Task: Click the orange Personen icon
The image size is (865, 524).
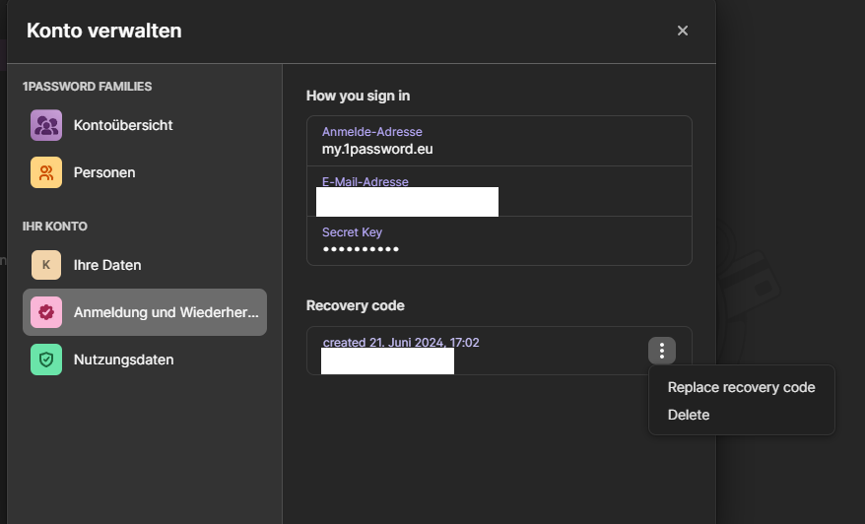Action: pyautogui.click(x=46, y=172)
